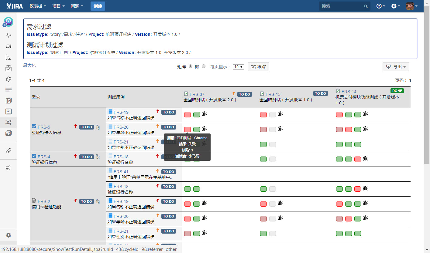Expand the 导出 export dropdown
Image resolution: width=430 pixels, height=253 pixels.
tap(396, 67)
